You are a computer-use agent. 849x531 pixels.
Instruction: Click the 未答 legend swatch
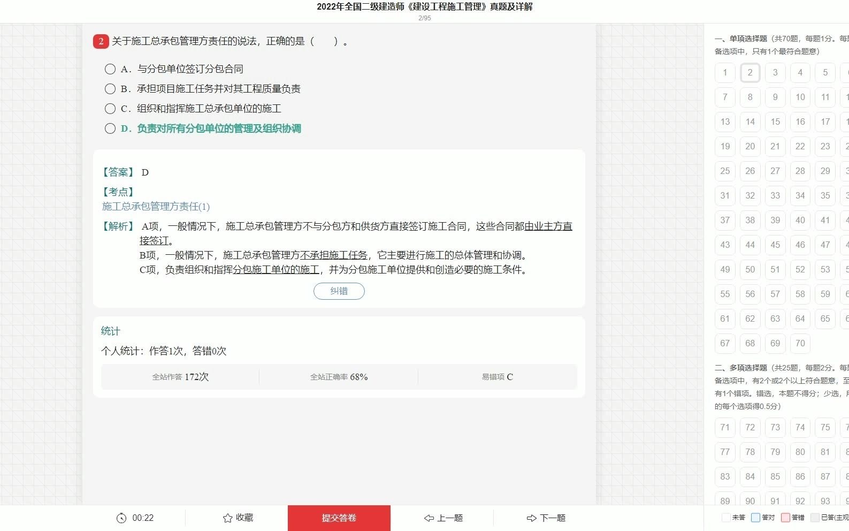tap(726, 518)
